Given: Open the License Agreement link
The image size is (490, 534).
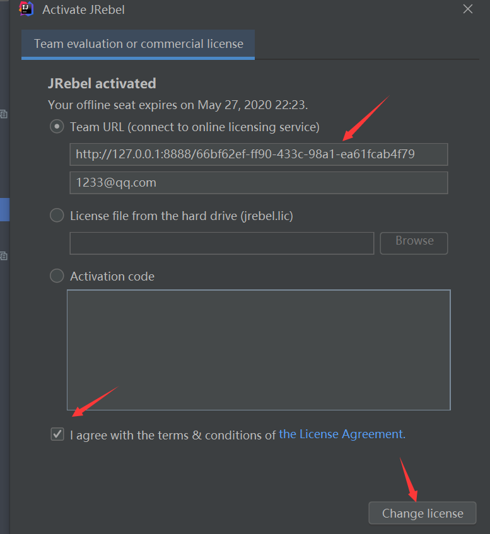Looking at the screenshot, I should click(x=342, y=434).
